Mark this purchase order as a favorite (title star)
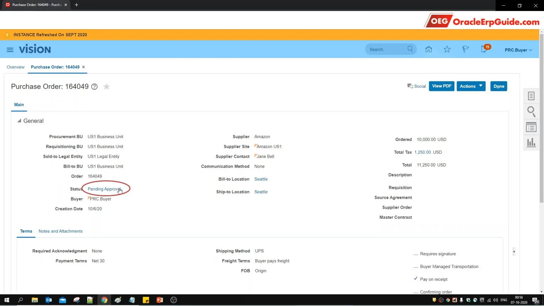The image size is (544, 306). coord(106,87)
